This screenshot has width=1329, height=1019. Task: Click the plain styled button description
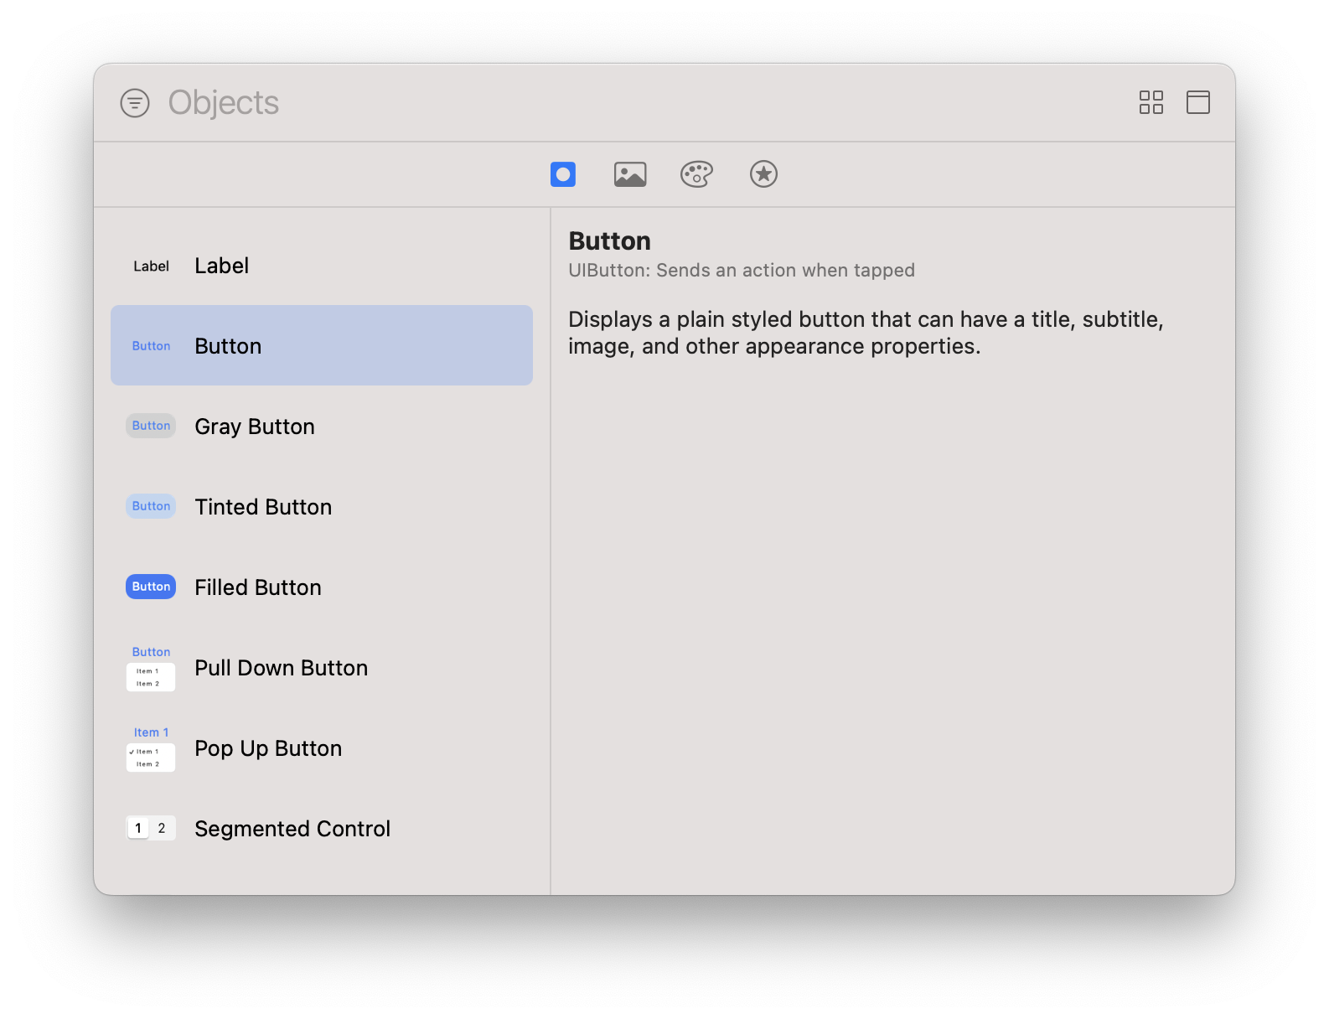[866, 333]
